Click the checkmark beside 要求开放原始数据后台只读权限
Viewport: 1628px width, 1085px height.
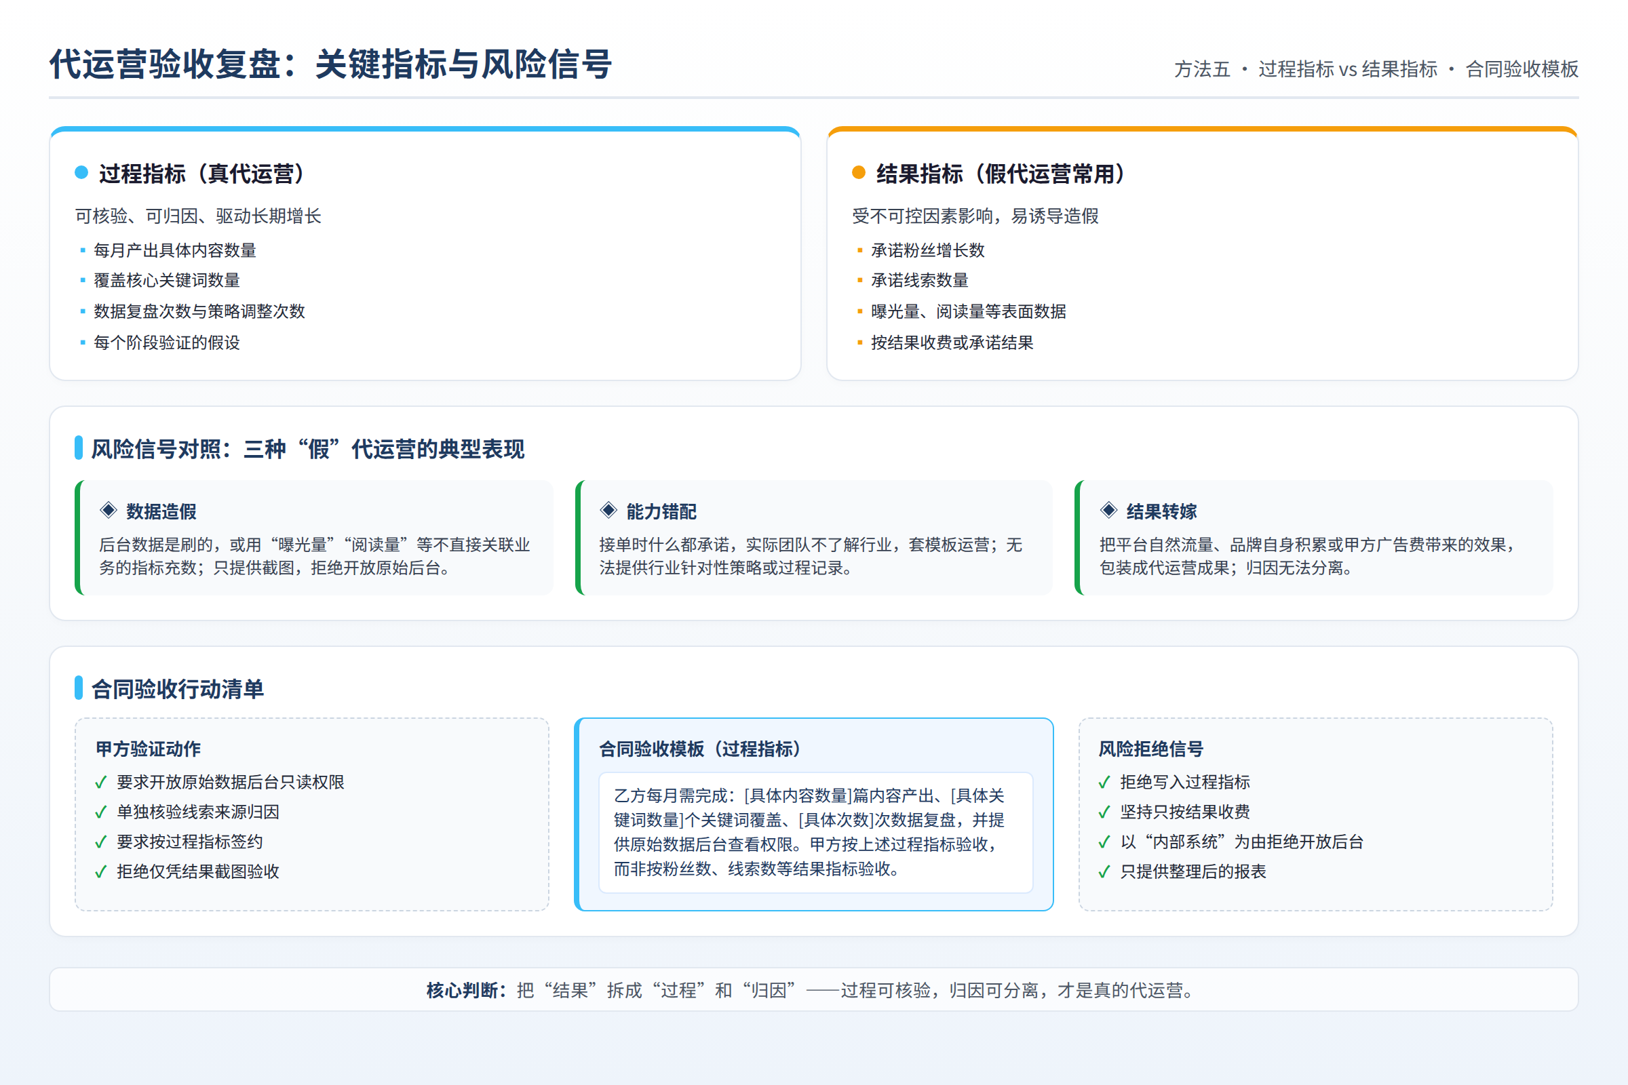point(101,783)
